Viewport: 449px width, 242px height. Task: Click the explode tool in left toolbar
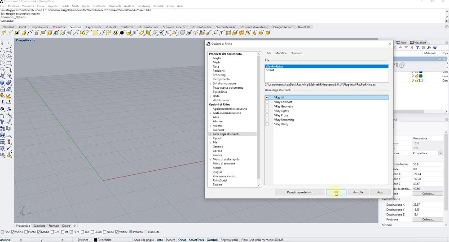pyautogui.click(x=9, y=96)
